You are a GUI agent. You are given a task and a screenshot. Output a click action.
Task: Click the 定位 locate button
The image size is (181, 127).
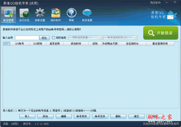pos(44,38)
